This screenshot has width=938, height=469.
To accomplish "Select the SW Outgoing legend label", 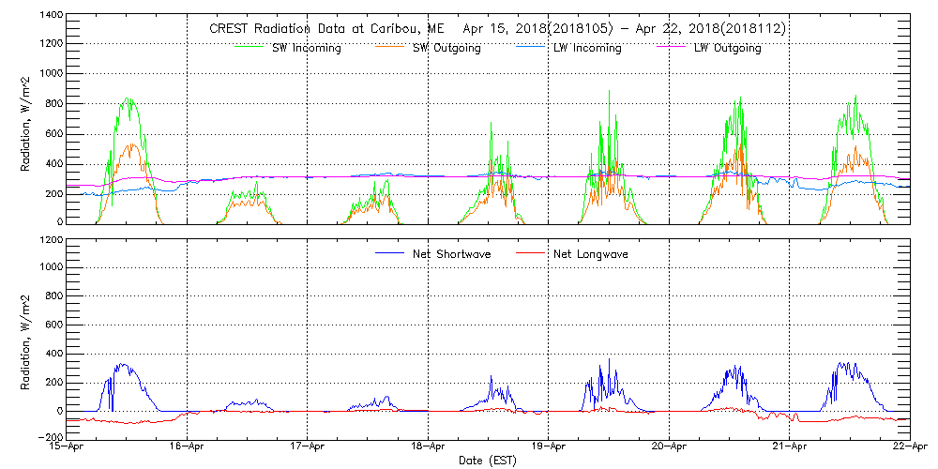I will [x=446, y=48].
